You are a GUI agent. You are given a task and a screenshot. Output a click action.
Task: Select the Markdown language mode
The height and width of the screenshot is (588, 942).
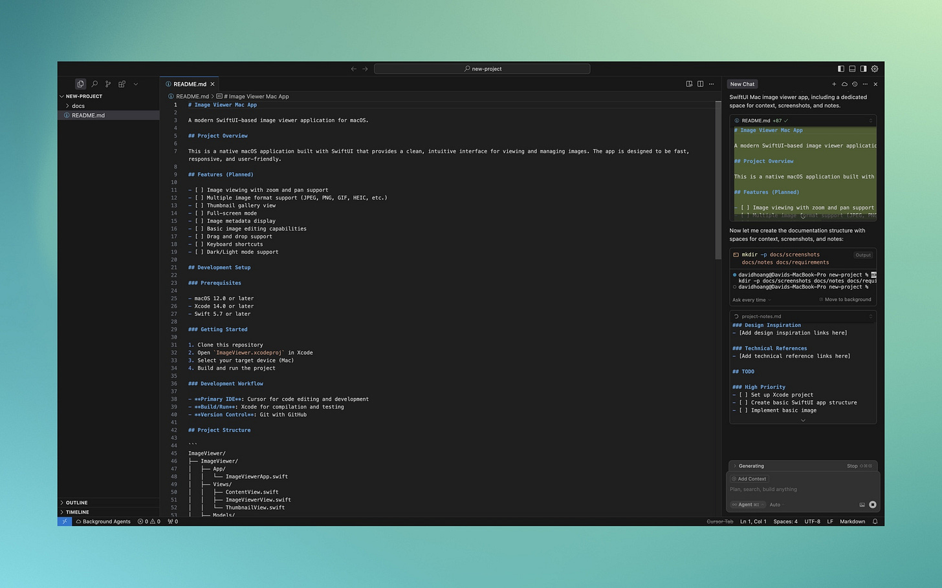[x=852, y=521]
